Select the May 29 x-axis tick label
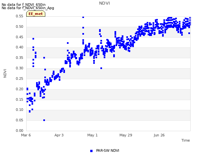This screenshot has width=210, height=157. 126,135
